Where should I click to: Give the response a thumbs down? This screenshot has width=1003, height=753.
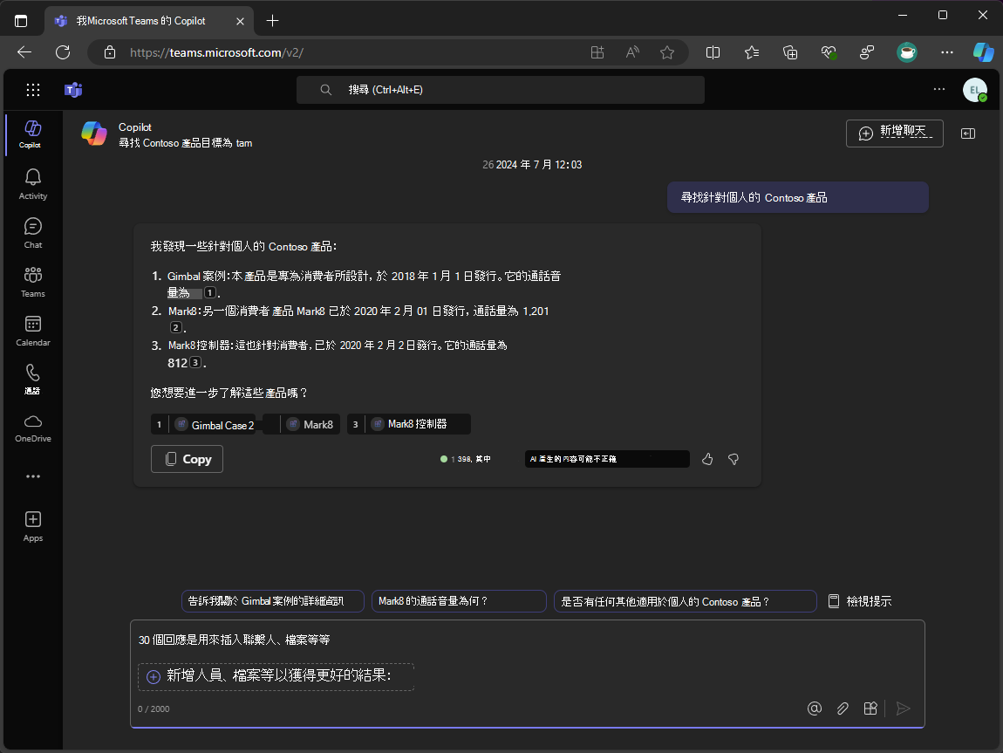(733, 459)
